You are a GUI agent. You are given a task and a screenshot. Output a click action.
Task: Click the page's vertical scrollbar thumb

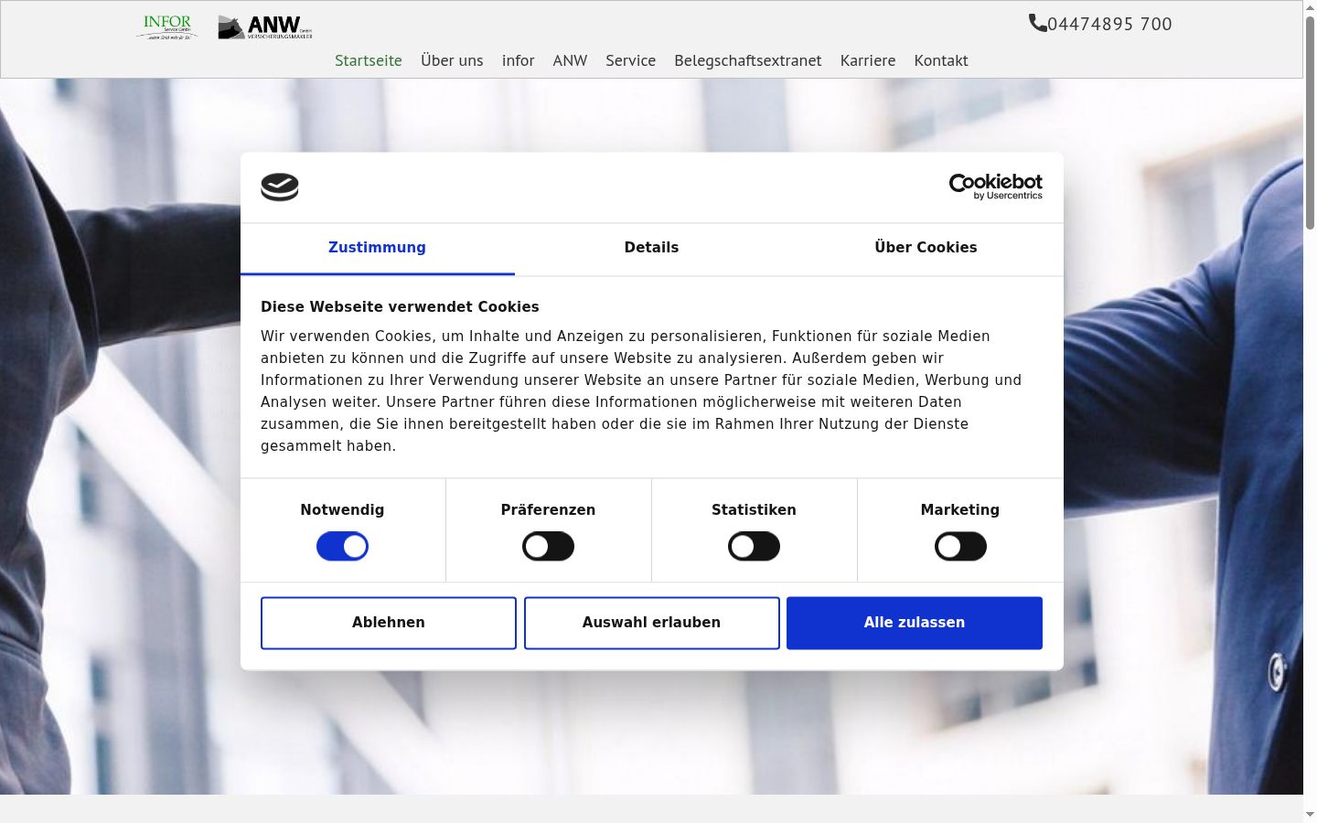(x=1310, y=122)
